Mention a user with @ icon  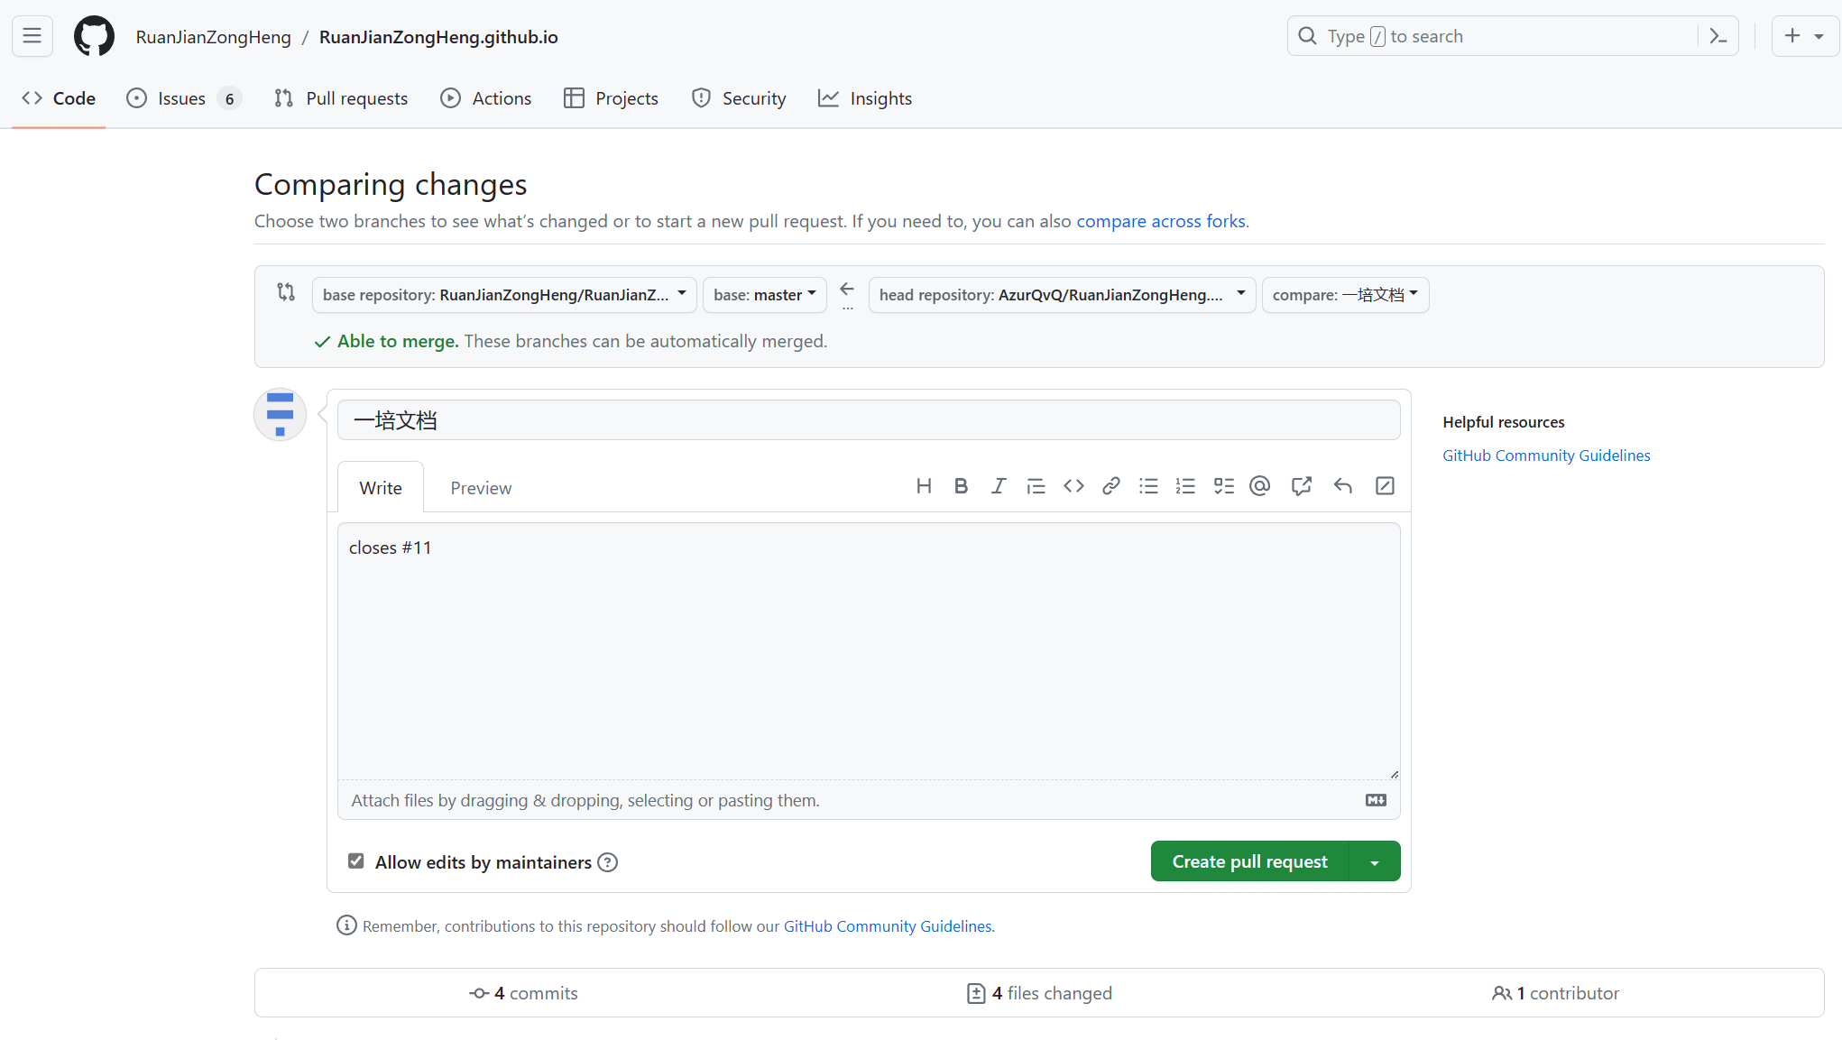tap(1260, 486)
